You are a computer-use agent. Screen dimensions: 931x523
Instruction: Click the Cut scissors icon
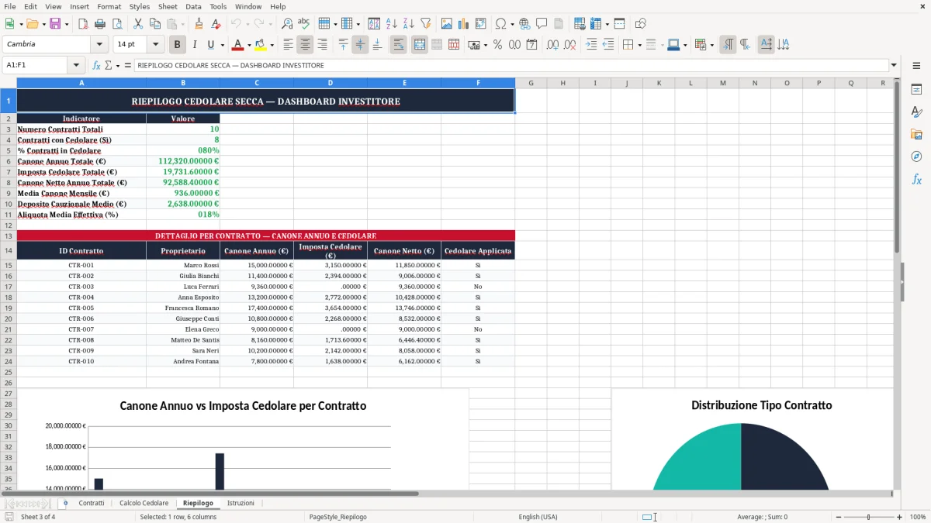click(138, 24)
